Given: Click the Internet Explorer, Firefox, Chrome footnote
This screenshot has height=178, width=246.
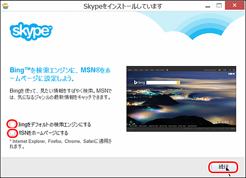Looking at the screenshot, I should (x=61, y=144).
